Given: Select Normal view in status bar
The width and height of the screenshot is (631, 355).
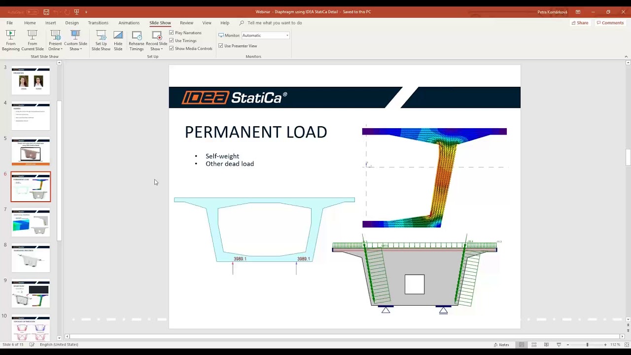Looking at the screenshot, I should point(522,345).
